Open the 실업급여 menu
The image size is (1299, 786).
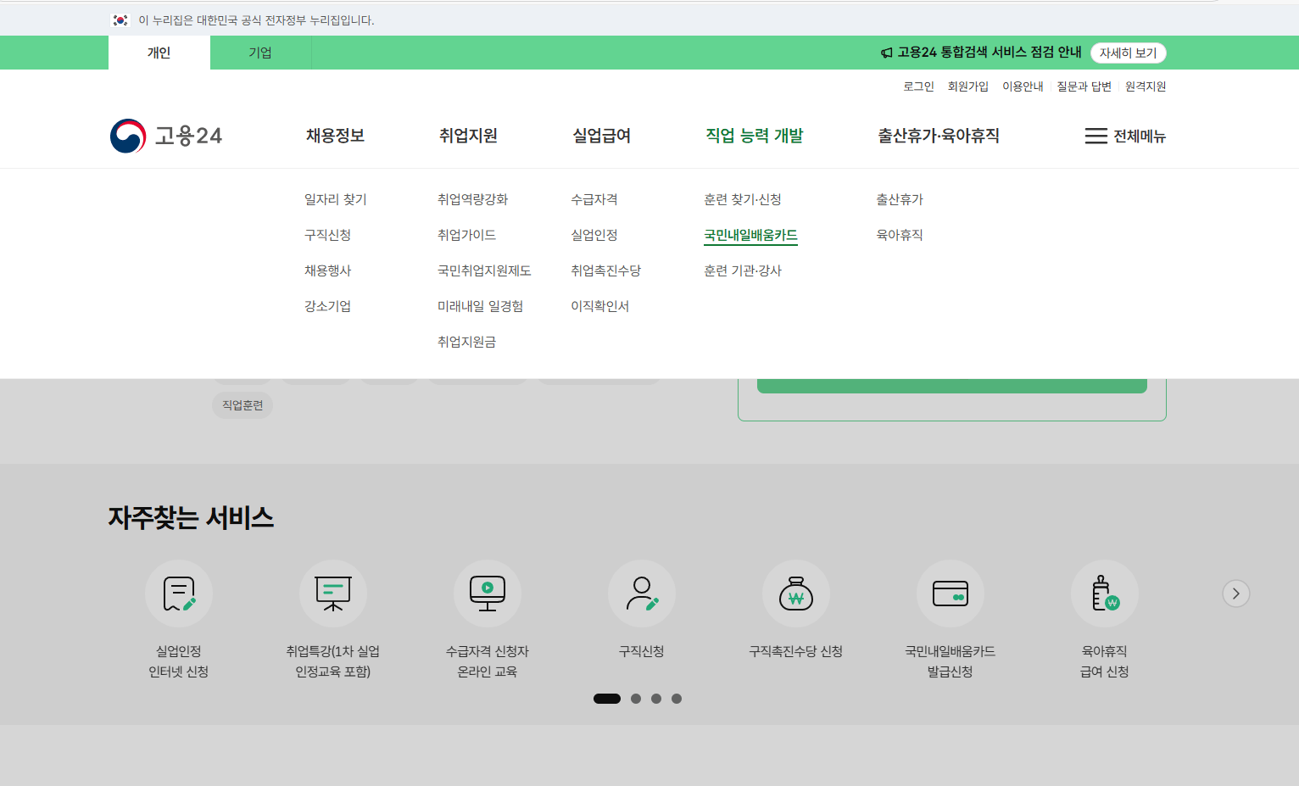pos(601,135)
